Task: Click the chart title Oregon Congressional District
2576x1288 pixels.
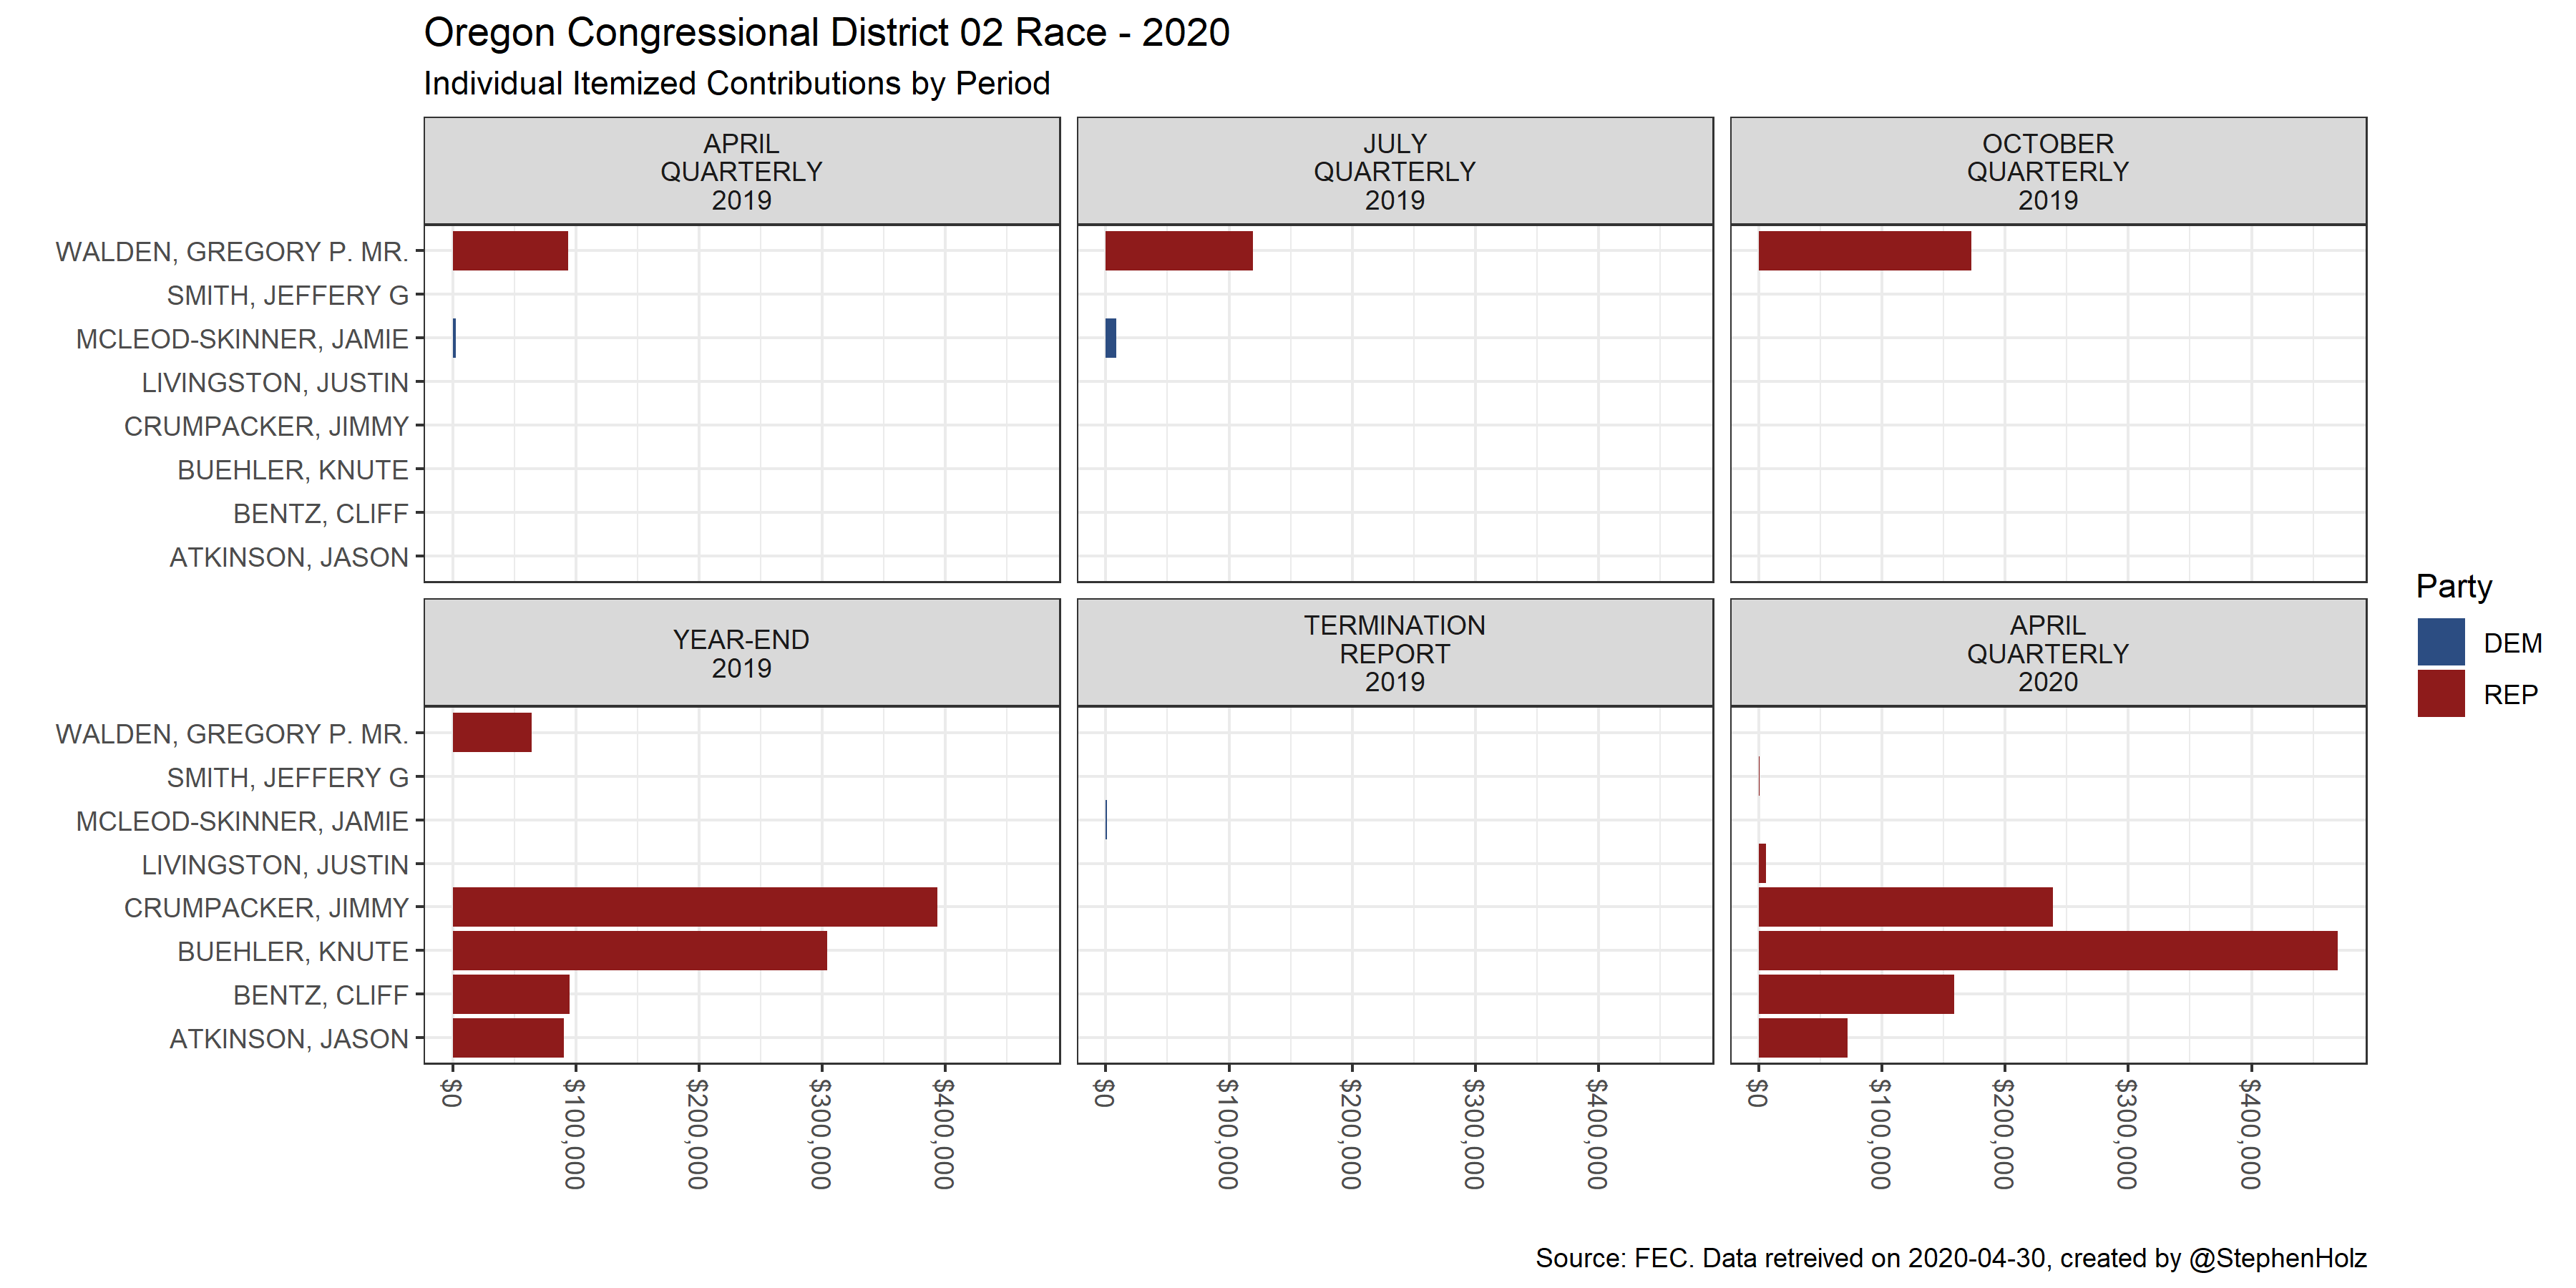Action: (826, 33)
